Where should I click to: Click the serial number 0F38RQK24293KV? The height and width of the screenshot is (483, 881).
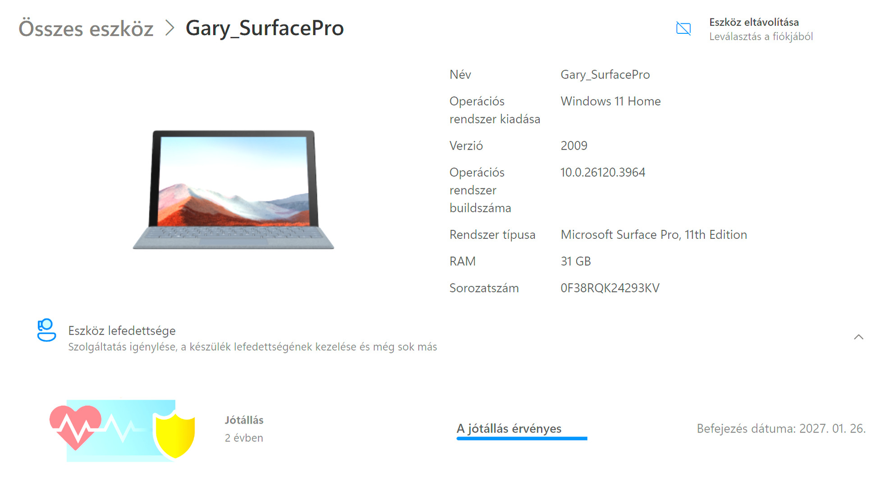[x=610, y=288]
